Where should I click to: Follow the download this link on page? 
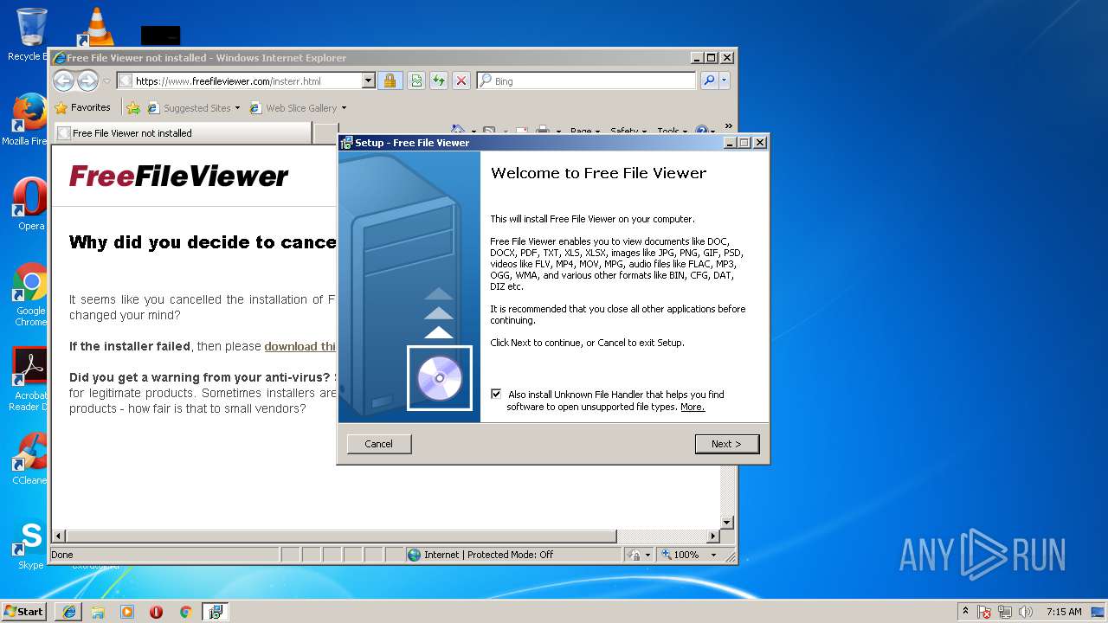[x=300, y=346]
